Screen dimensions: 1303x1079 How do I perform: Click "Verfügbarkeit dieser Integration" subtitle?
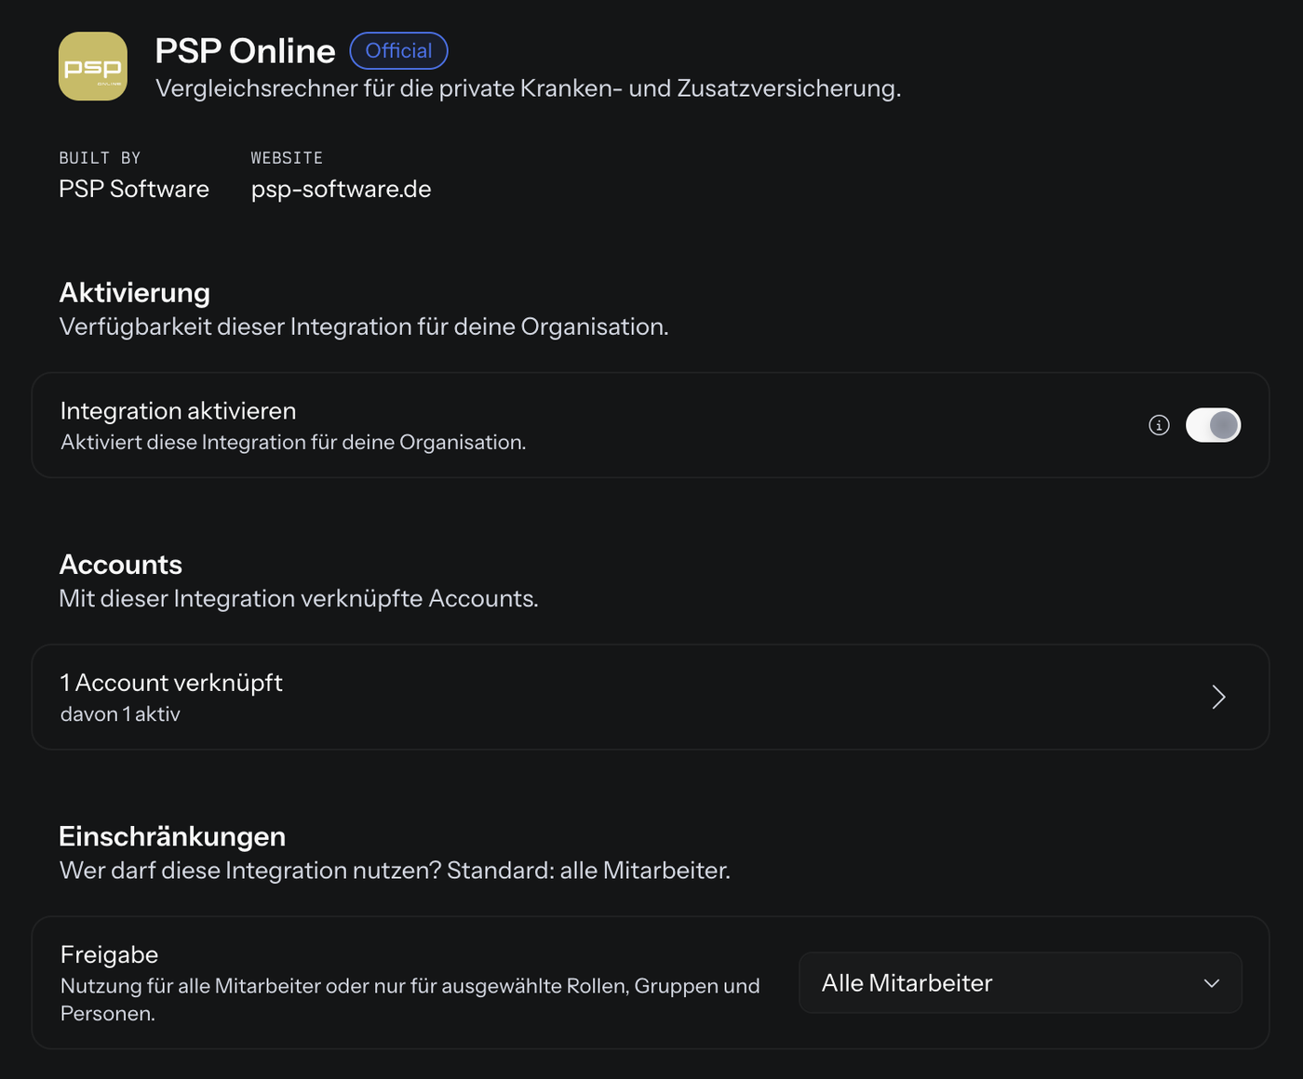click(x=364, y=326)
